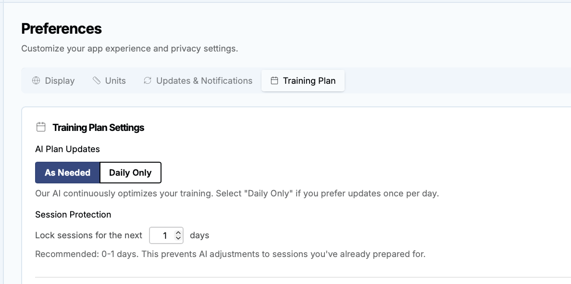The width and height of the screenshot is (571, 284).
Task: Click the calendar icon on the Training Plan tab
Action: tap(274, 81)
